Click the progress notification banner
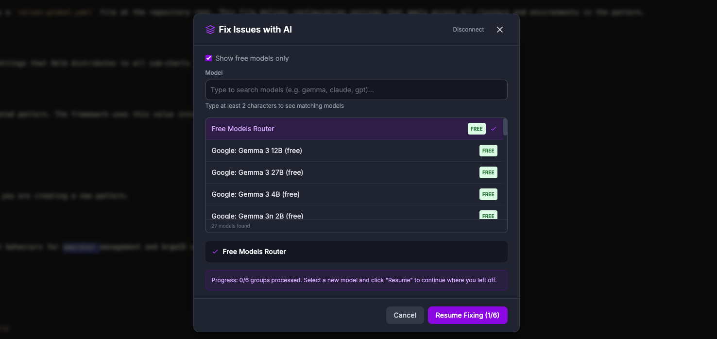Image resolution: width=717 pixels, height=339 pixels. point(356,280)
